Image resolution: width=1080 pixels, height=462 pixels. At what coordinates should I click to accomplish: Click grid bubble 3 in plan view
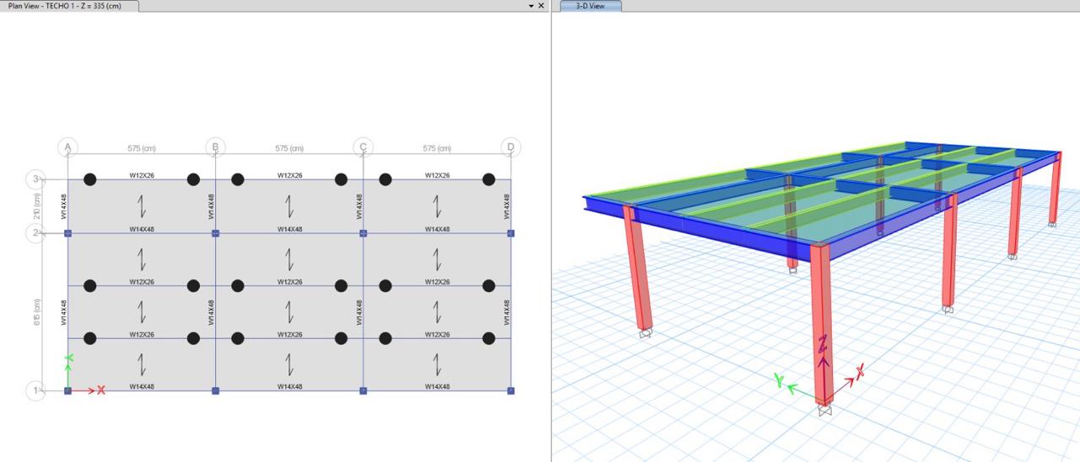point(35,179)
